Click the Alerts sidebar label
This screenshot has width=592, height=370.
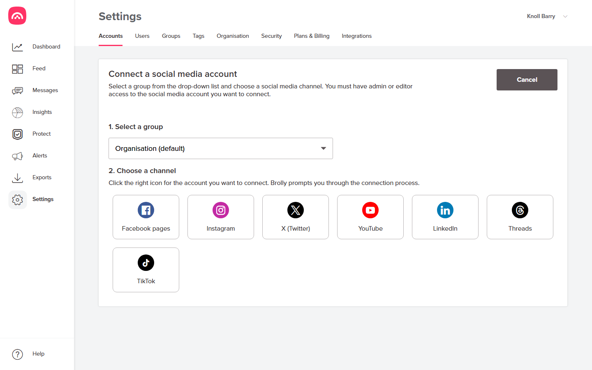pos(40,156)
